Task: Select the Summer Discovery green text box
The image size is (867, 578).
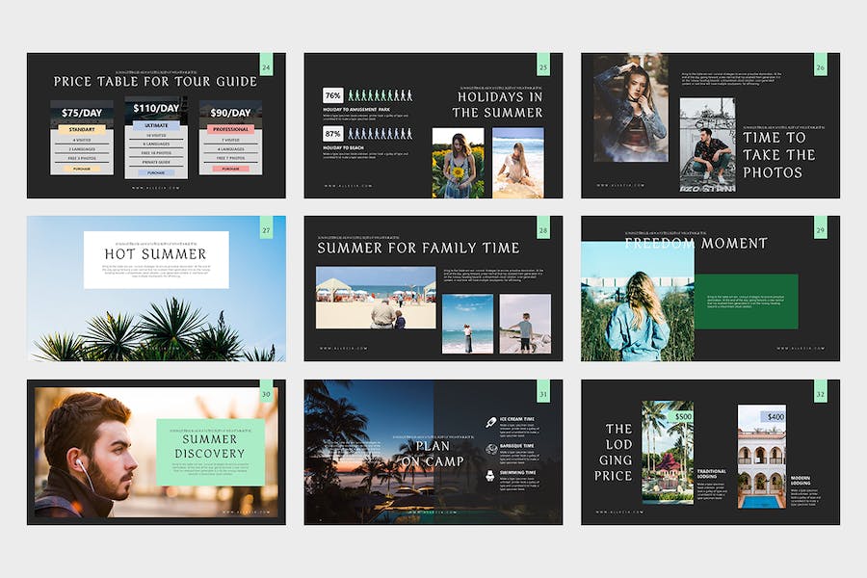Action: [x=210, y=452]
